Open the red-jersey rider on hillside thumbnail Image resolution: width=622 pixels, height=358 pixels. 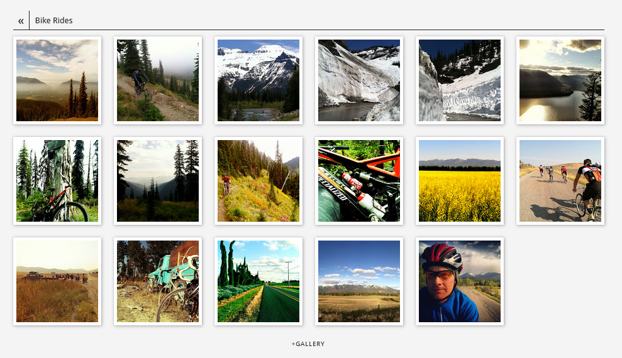click(x=258, y=181)
